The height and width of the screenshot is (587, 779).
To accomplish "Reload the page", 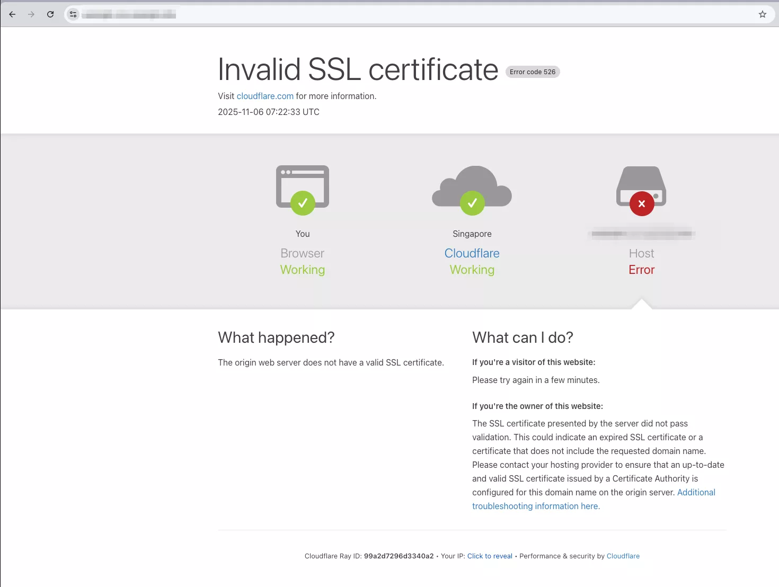I will click(50, 14).
